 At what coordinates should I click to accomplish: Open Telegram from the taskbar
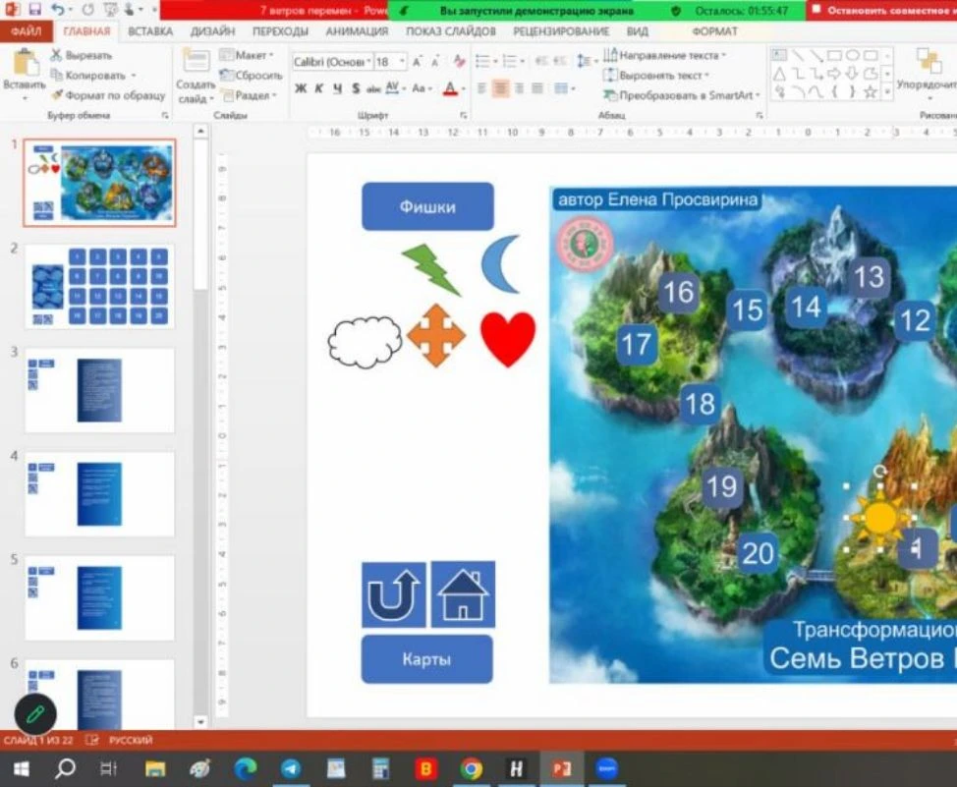[x=291, y=768]
